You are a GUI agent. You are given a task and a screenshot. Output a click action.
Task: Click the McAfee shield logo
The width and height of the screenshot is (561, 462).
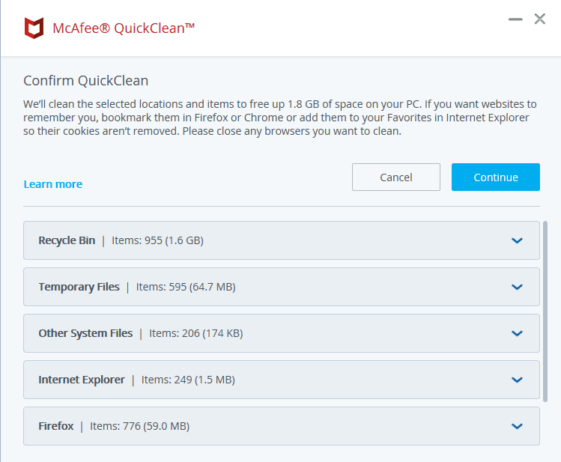(x=34, y=28)
